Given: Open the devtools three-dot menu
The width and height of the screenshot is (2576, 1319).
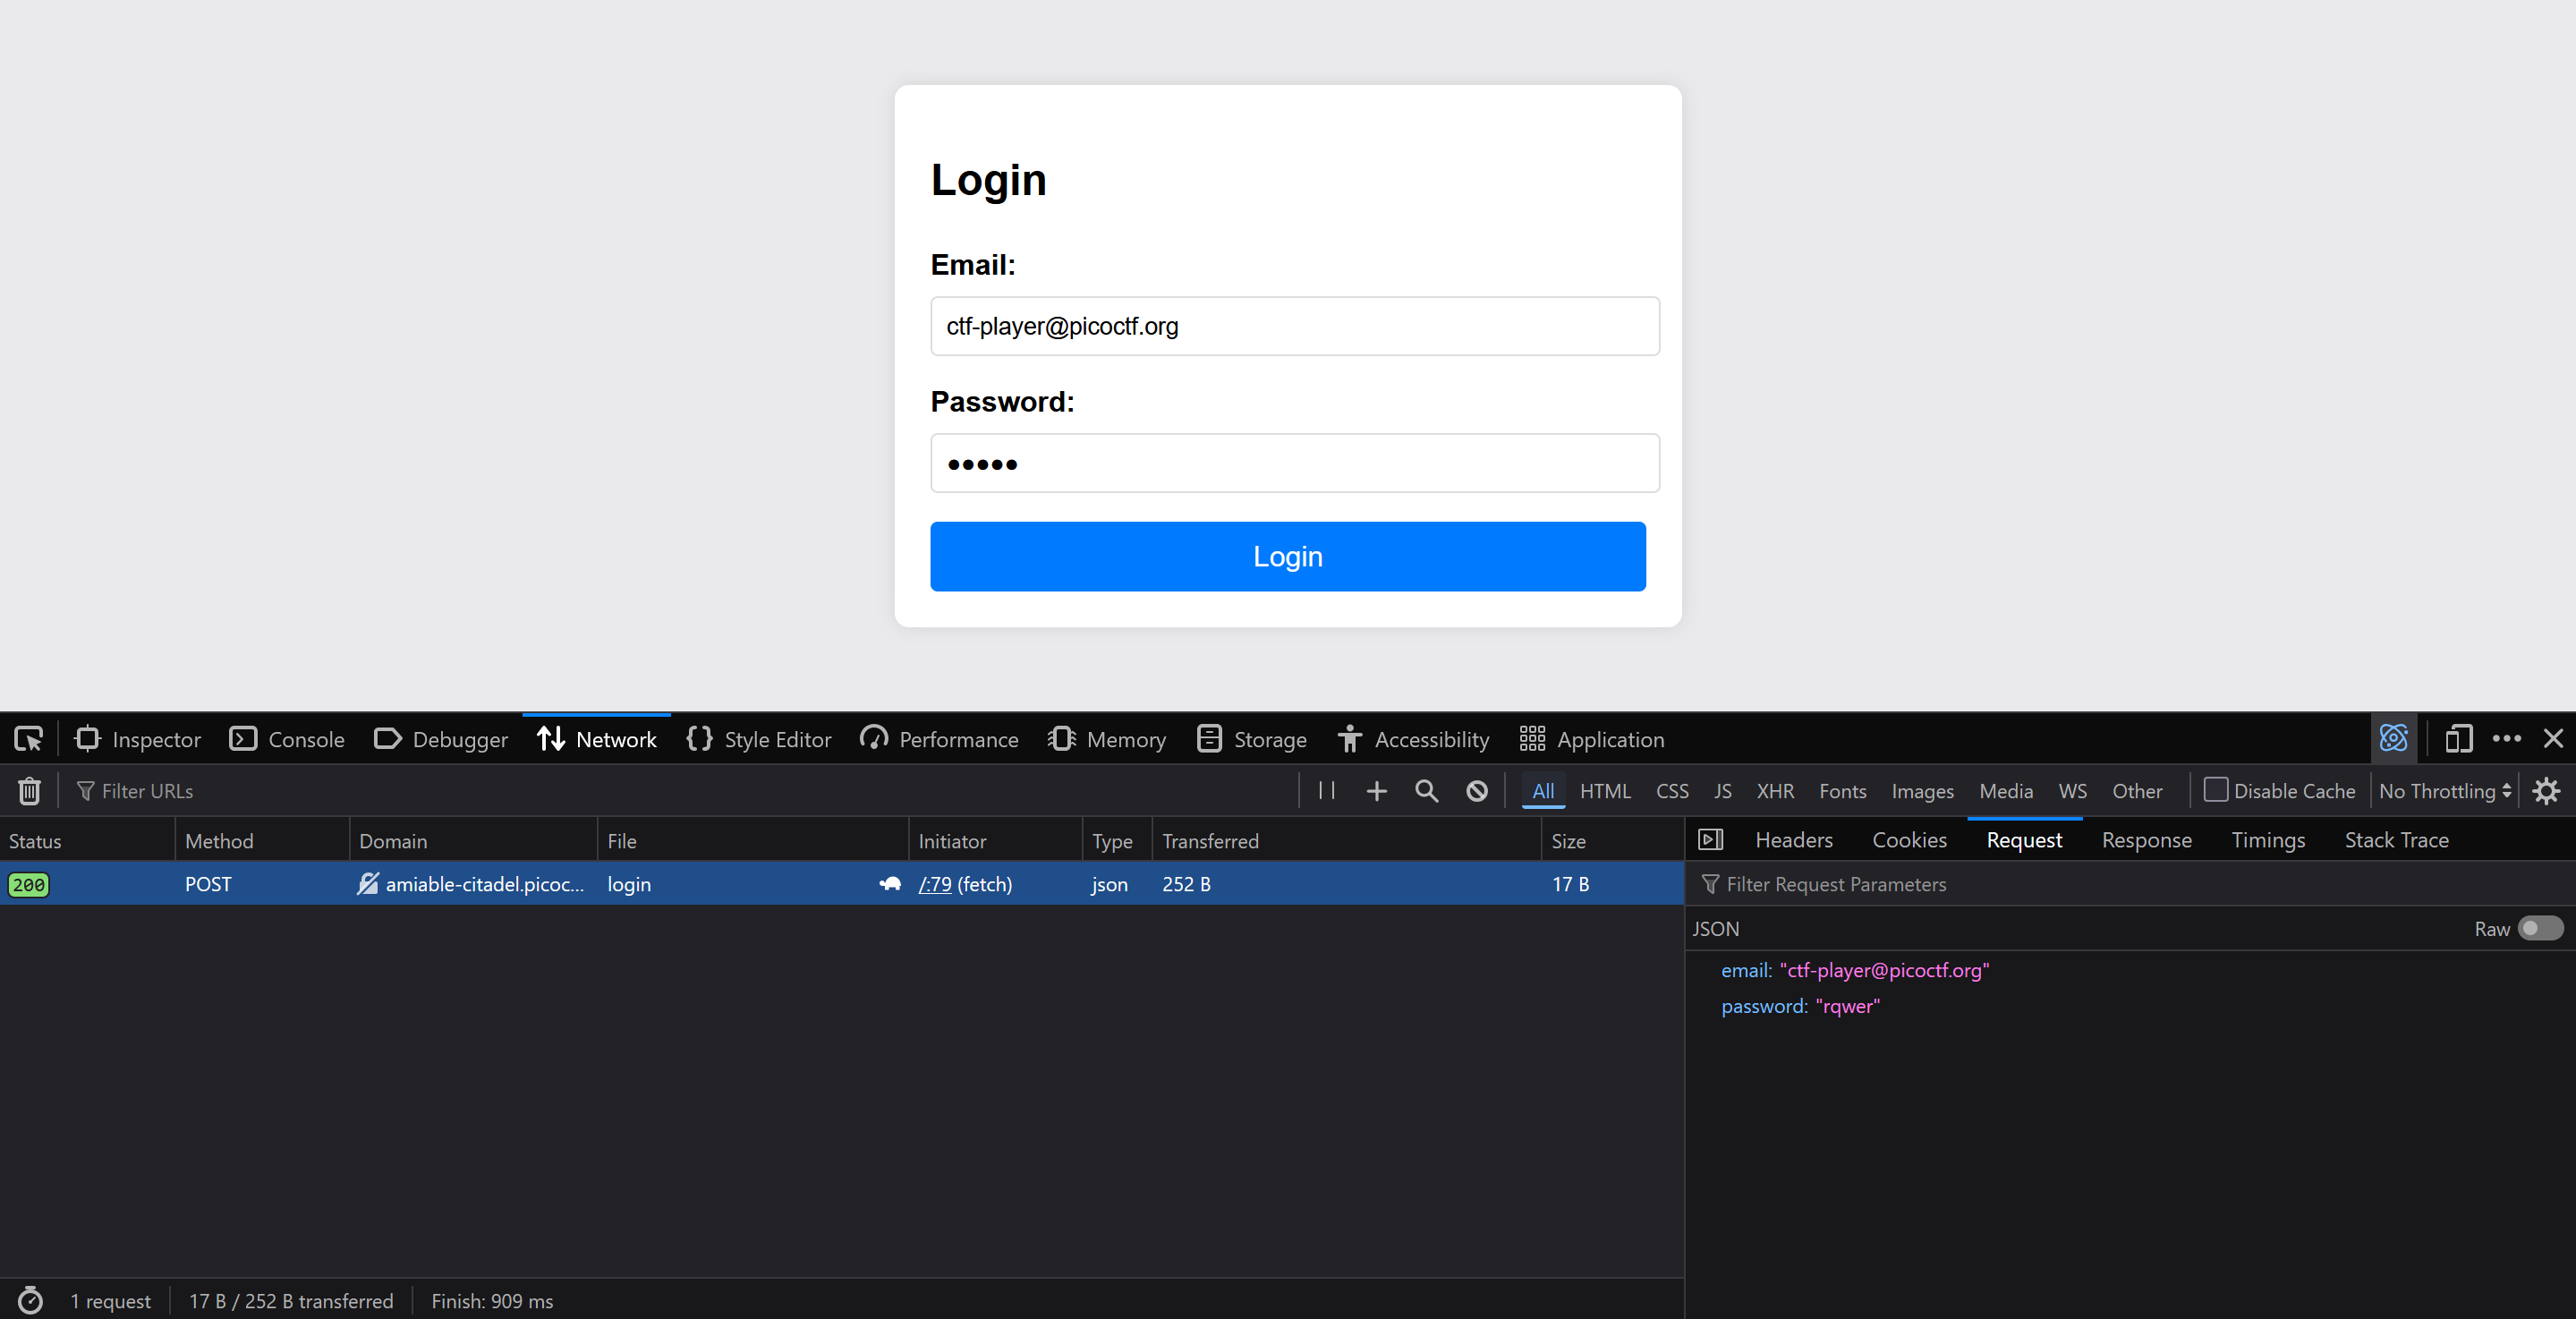Looking at the screenshot, I should (x=2506, y=739).
